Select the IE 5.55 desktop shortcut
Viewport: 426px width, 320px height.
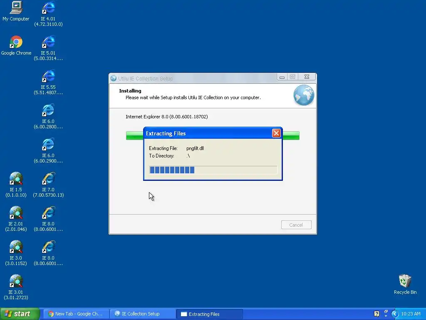pos(48,82)
